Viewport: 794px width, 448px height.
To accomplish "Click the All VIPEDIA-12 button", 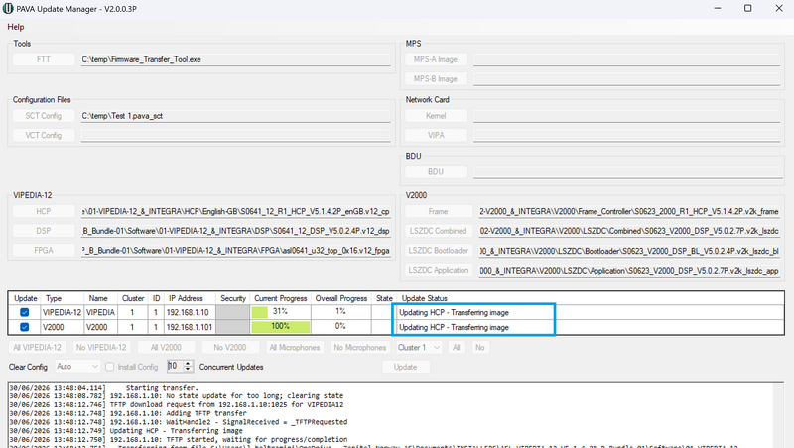I will 38,347.
